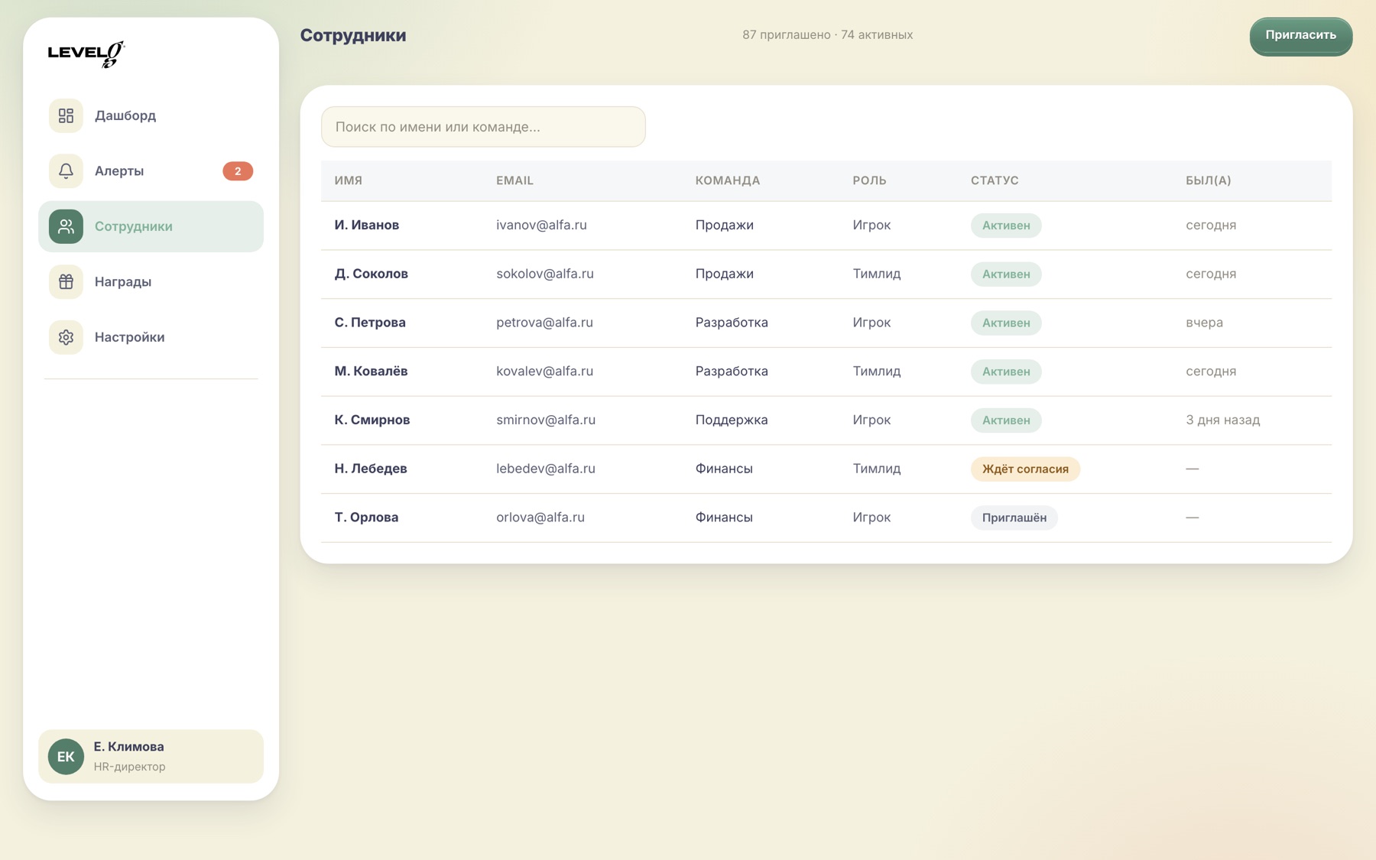1376x860 pixels.
Task: Click the Награды gift icon
Action: click(x=66, y=281)
